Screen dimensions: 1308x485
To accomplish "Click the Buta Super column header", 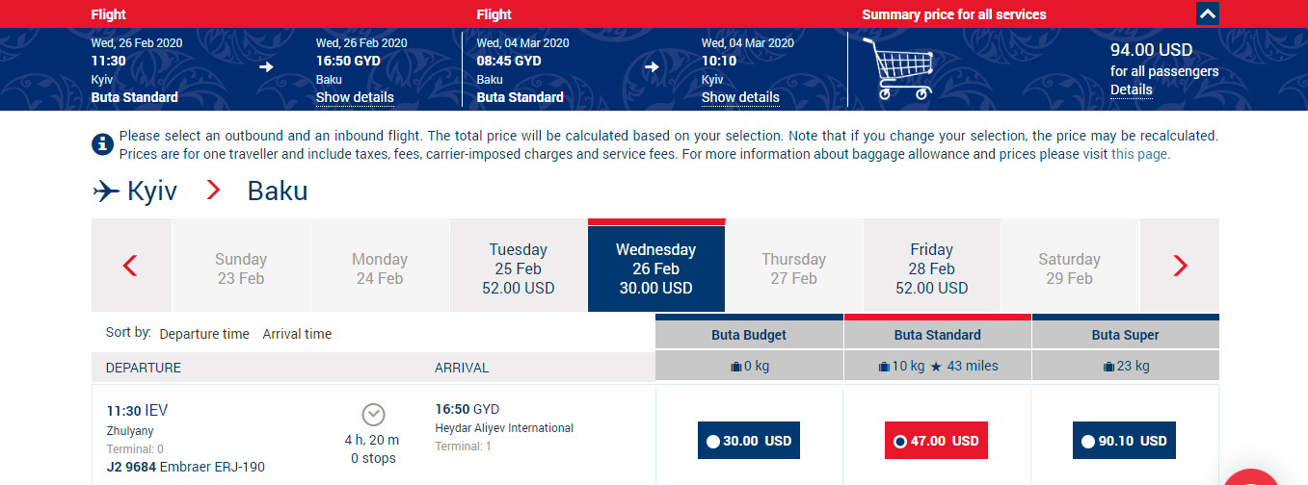I will coord(1125,333).
